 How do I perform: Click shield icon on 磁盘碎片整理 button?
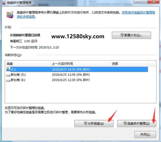pyautogui.click(x=125, y=123)
